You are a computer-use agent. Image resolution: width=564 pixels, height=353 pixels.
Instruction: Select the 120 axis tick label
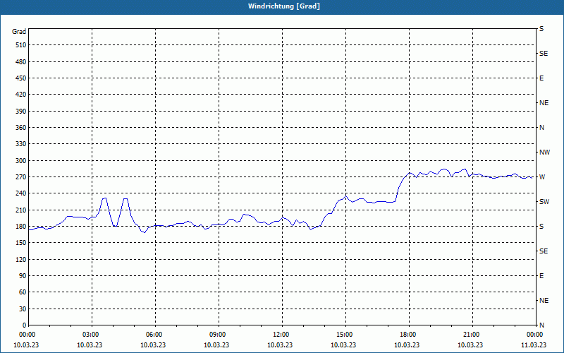pos(21,259)
